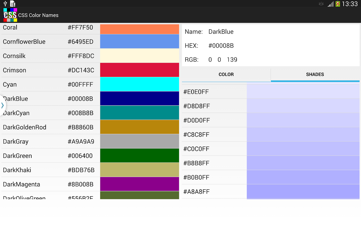
Task: Select CornflowerBlue from the color list
Action: pyautogui.click(x=50, y=42)
